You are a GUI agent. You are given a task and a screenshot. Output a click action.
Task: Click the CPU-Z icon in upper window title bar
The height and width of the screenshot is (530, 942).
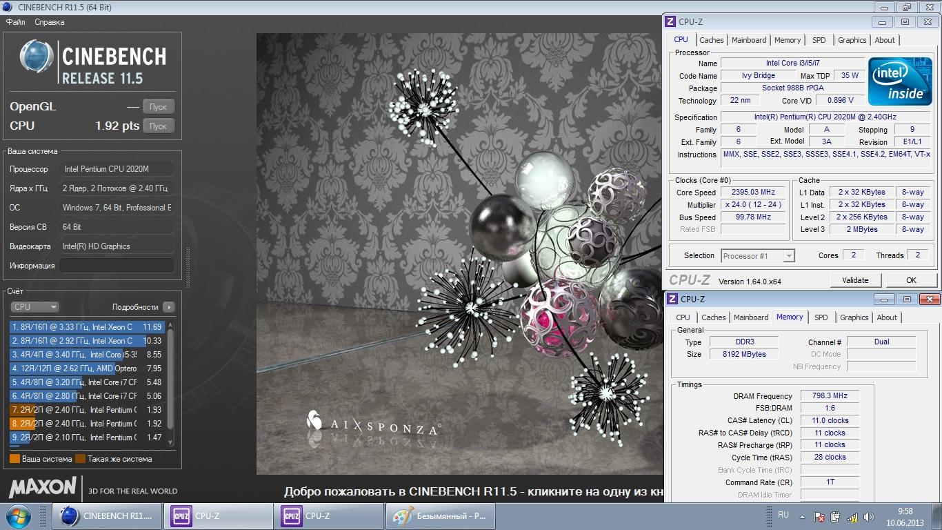671,21
